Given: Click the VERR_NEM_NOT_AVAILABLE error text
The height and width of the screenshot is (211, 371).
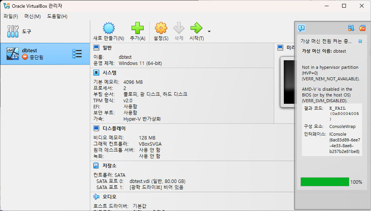Looking at the screenshot, I should 331,79.
